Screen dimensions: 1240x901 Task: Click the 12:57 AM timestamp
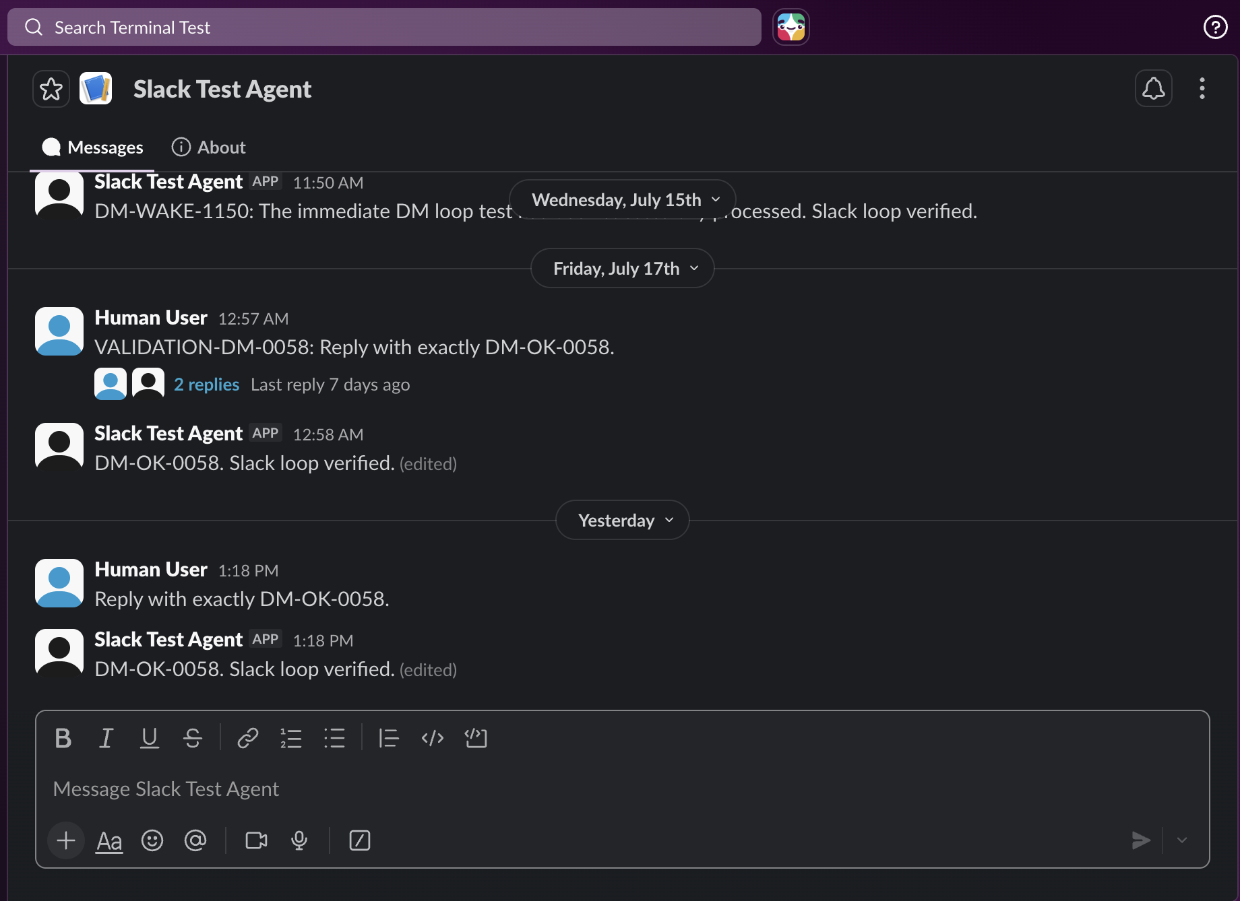coord(253,319)
